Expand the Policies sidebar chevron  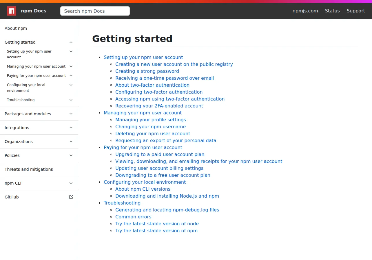71,155
